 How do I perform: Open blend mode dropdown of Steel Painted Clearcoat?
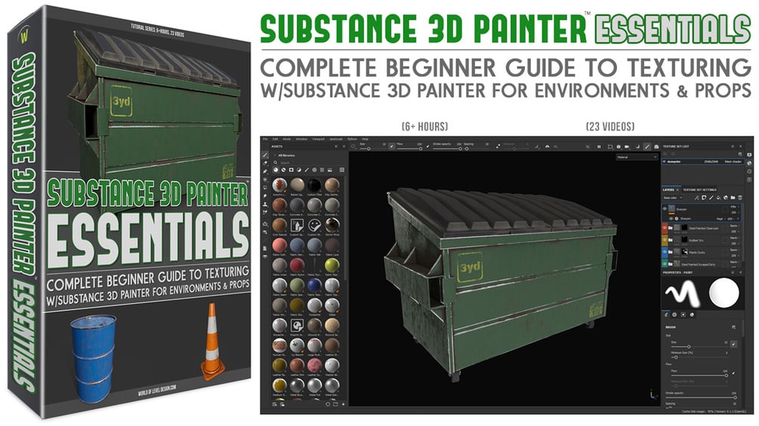coord(735,226)
